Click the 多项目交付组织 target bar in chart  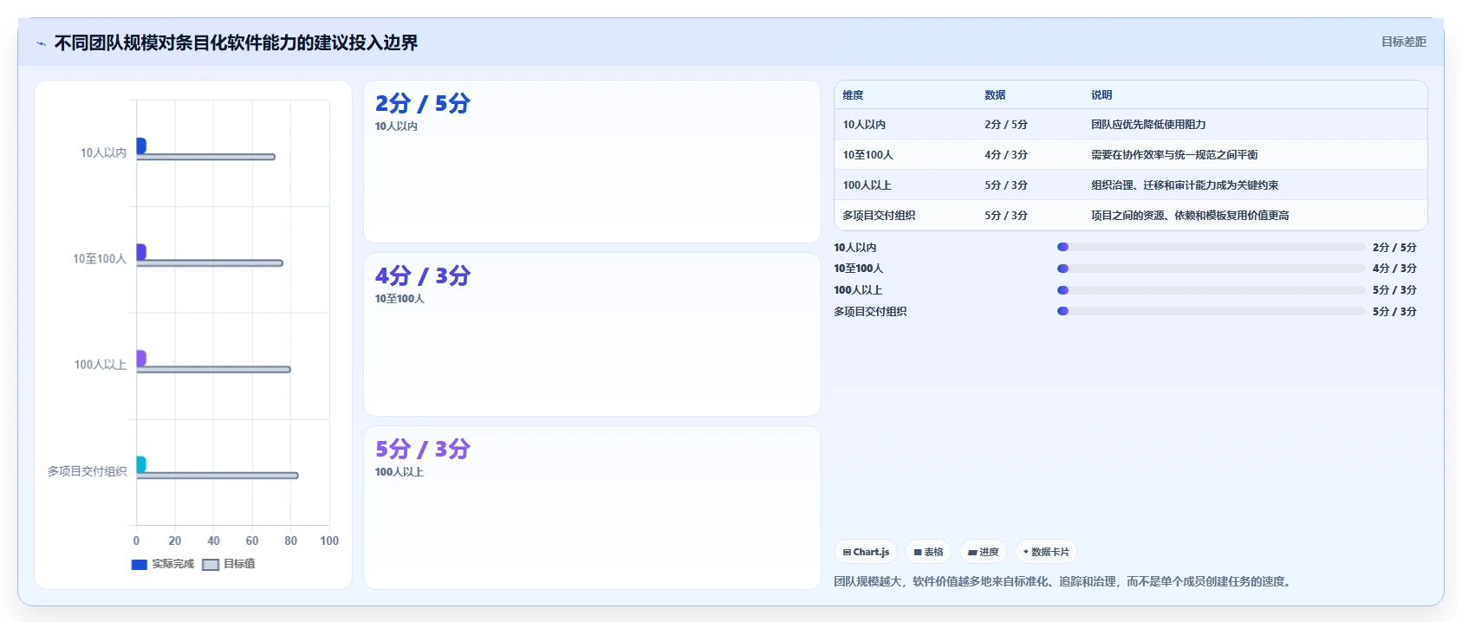coord(218,476)
